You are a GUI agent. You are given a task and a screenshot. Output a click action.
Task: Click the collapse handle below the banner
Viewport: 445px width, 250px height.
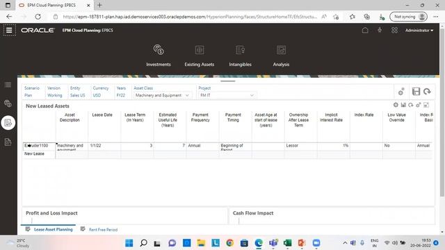click(x=227, y=81)
